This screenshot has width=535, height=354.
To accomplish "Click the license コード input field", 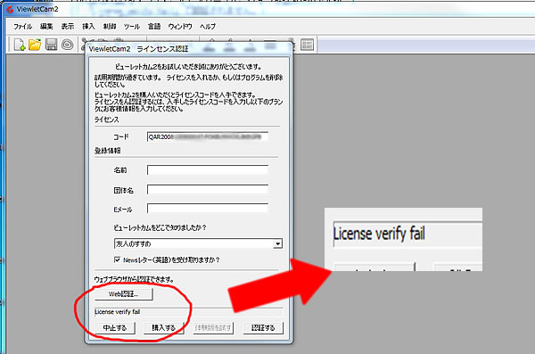I will point(208,136).
